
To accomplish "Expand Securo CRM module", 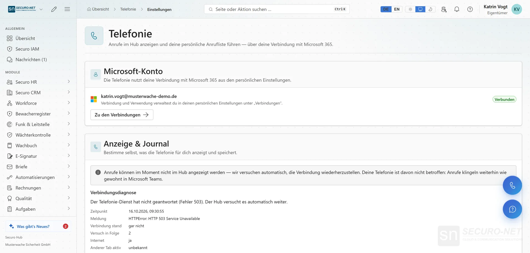I will pos(69,92).
